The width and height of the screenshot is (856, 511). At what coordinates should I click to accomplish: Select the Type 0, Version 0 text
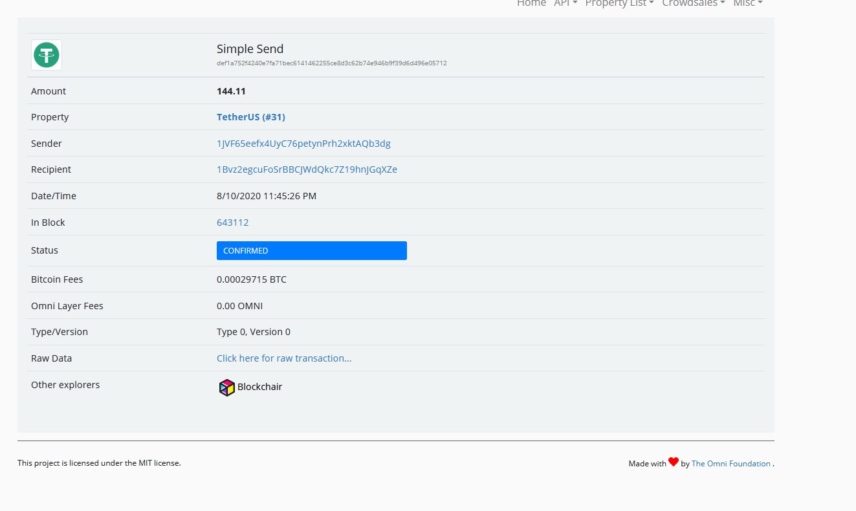pos(254,332)
